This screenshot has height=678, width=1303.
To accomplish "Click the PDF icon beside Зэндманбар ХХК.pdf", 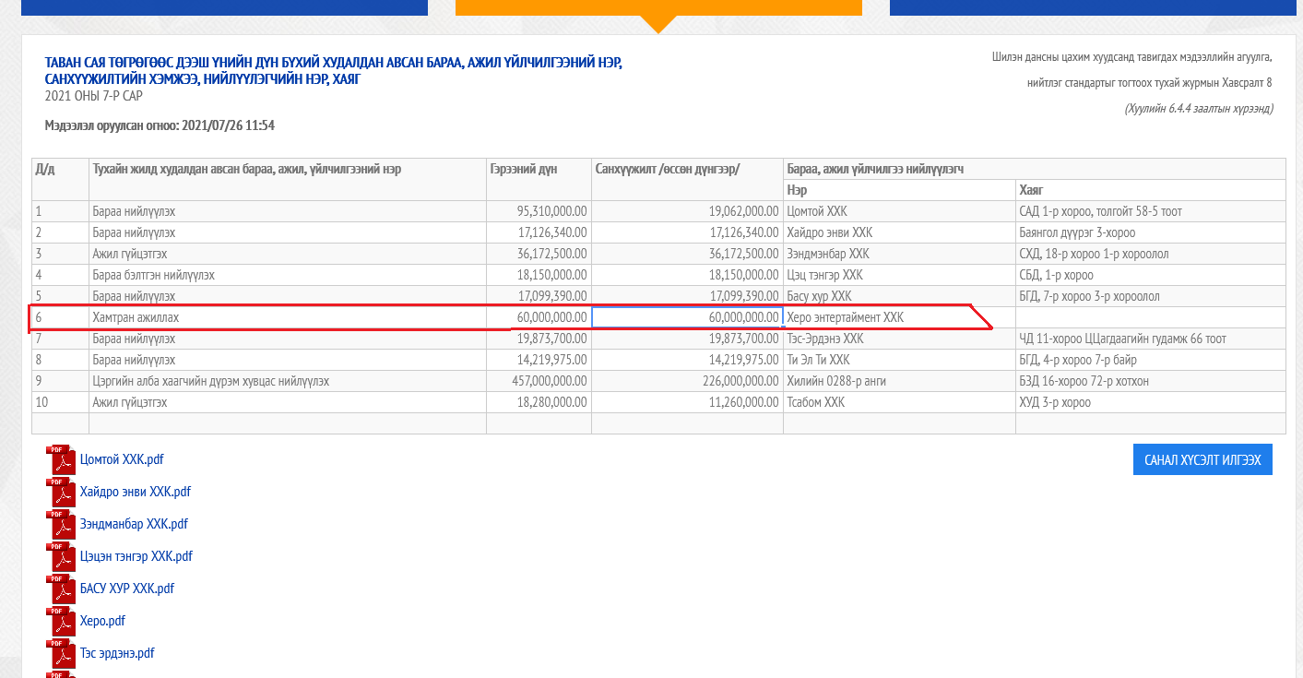I will pos(62,524).
